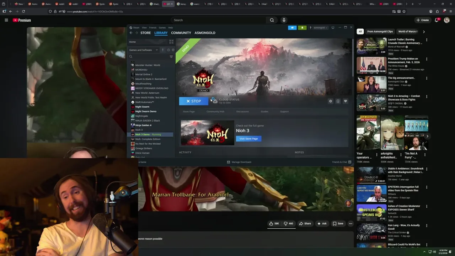Go to YouTube Premium home logo
455x256 pixels.
[22, 20]
